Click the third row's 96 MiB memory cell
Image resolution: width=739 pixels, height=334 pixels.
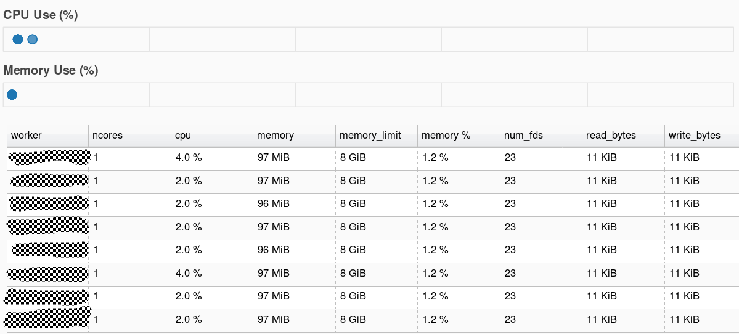click(x=274, y=204)
